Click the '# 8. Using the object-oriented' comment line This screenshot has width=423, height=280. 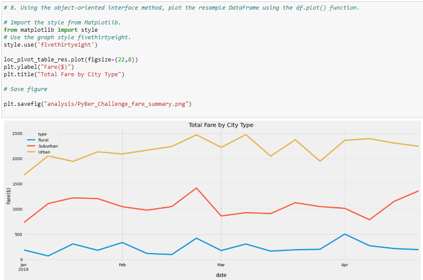(x=182, y=7)
